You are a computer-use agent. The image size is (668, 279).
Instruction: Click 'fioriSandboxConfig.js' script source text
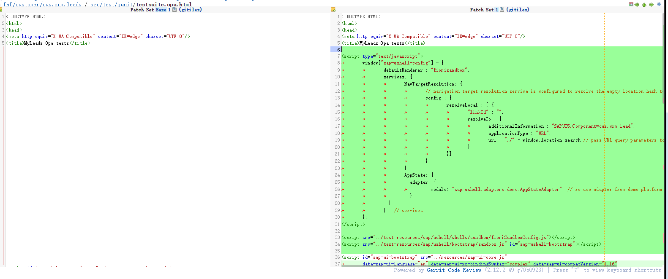(x=519, y=237)
